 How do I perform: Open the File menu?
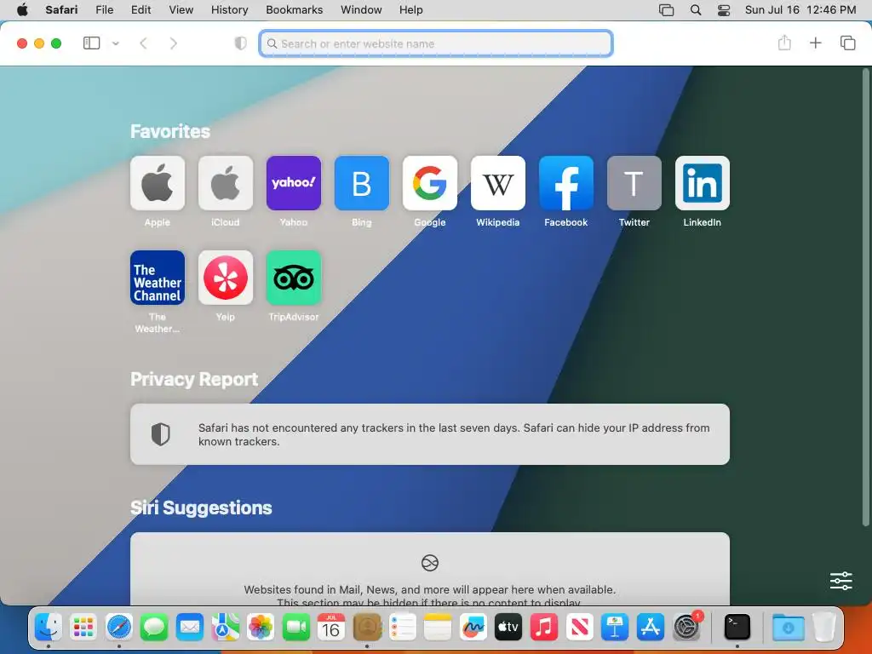coord(105,10)
